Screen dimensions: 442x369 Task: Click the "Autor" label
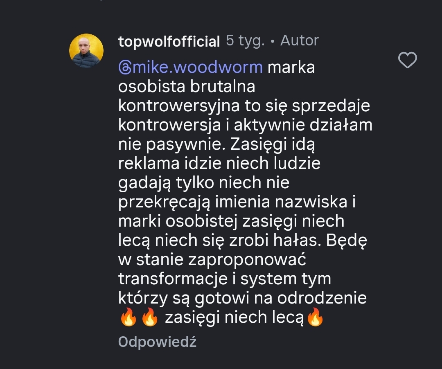(299, 41)
